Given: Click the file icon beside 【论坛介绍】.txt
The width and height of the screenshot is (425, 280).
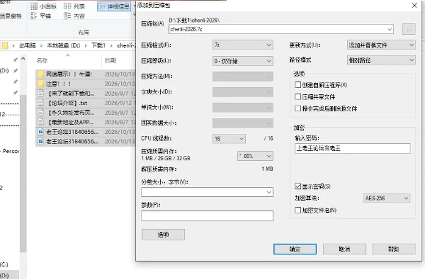Looking at the screenshot, I should pyautogui.click(x=41, y=103).
